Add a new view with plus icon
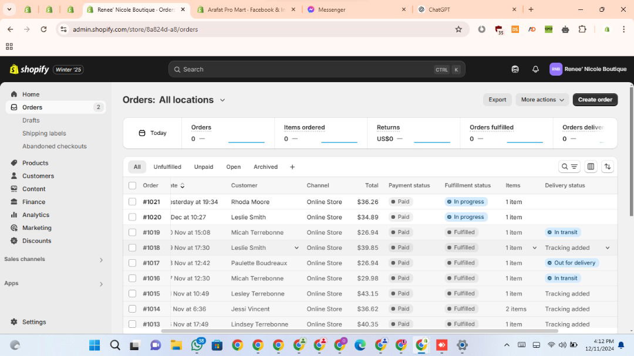 tap(292, 167)
